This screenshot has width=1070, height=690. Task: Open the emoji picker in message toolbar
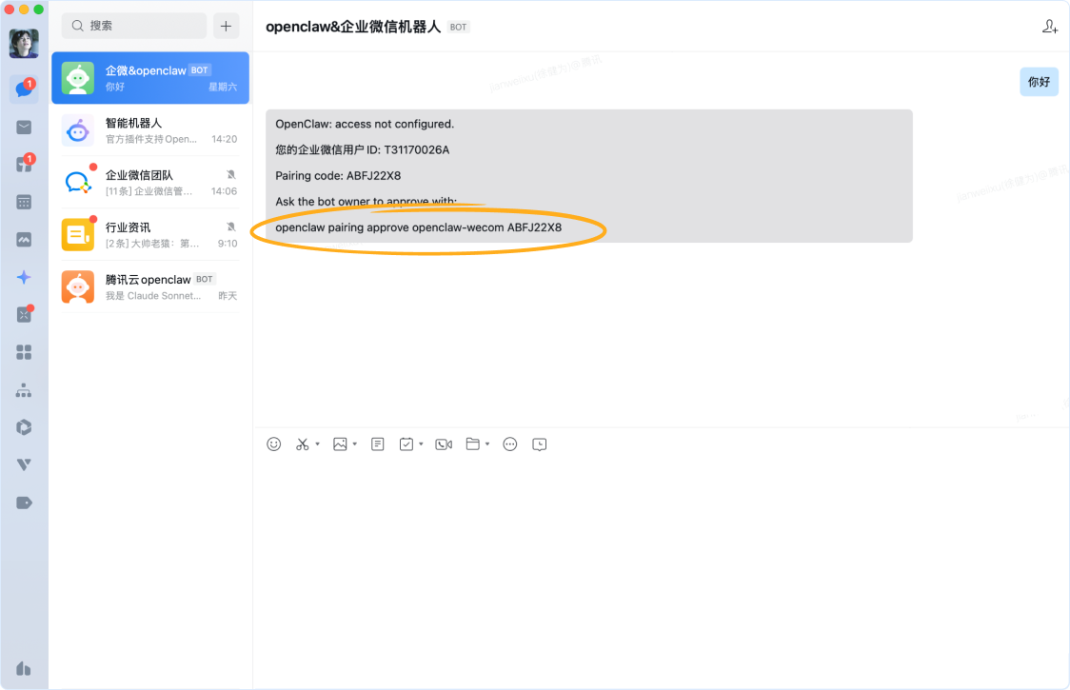(x=274, y=444)
